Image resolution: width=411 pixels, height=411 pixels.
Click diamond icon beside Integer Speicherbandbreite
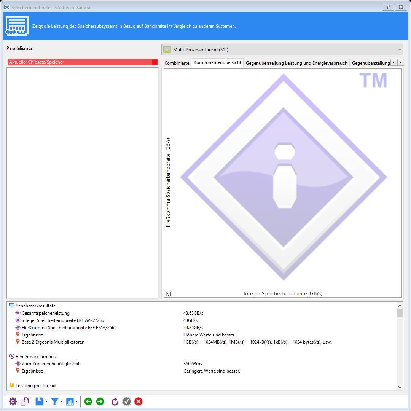[18, 320]
